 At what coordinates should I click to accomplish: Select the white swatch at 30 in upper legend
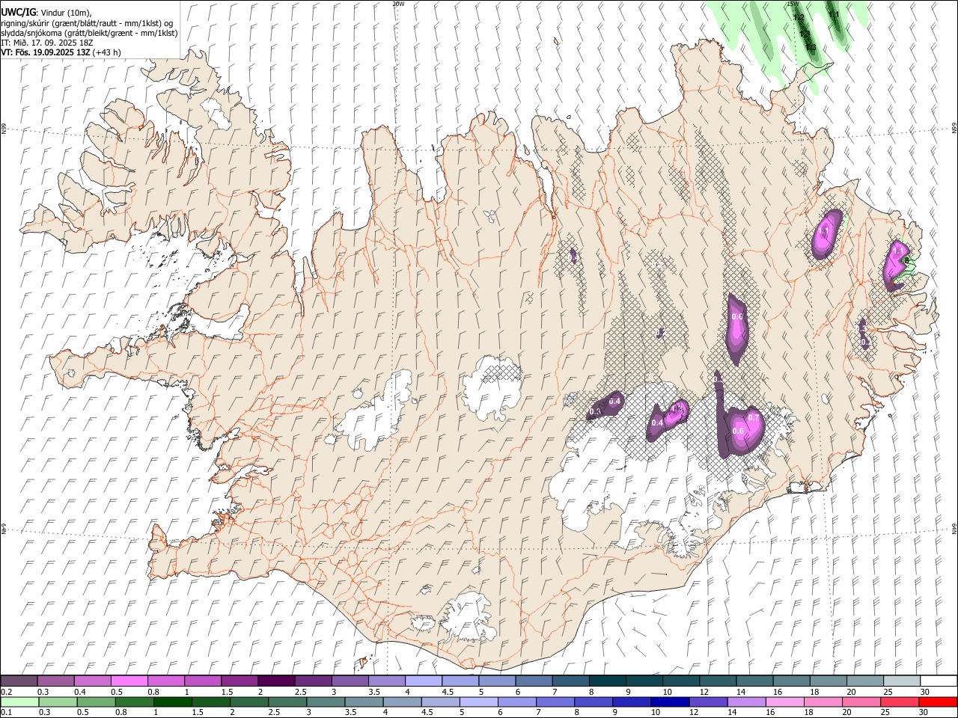point(939,681)
